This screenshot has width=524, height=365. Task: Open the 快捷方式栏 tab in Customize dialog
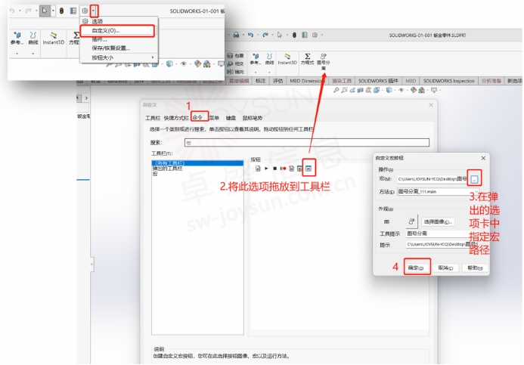pos(176,118)
